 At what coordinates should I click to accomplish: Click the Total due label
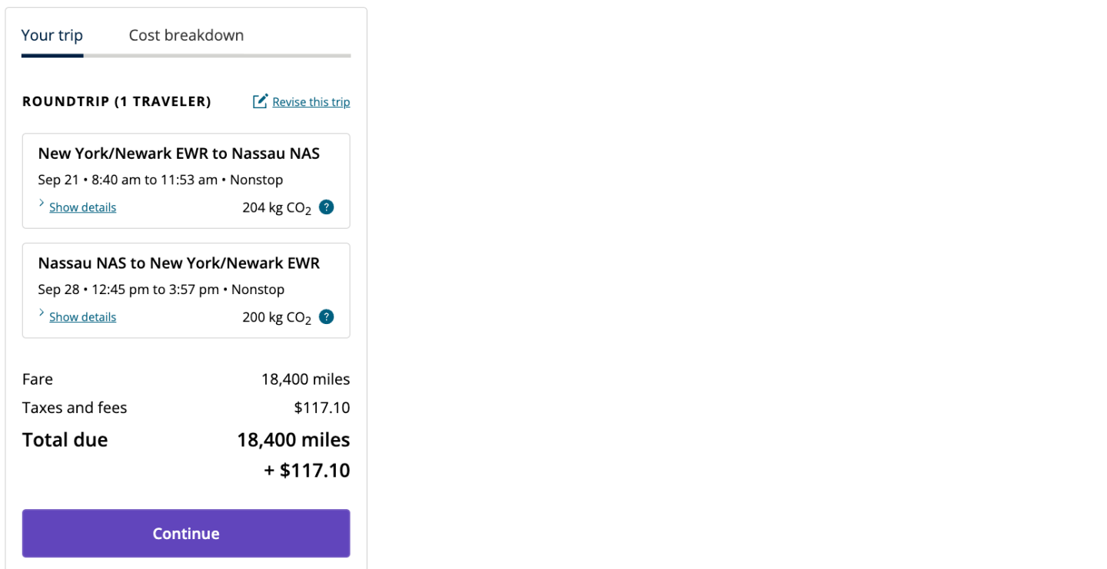(65, 440)
